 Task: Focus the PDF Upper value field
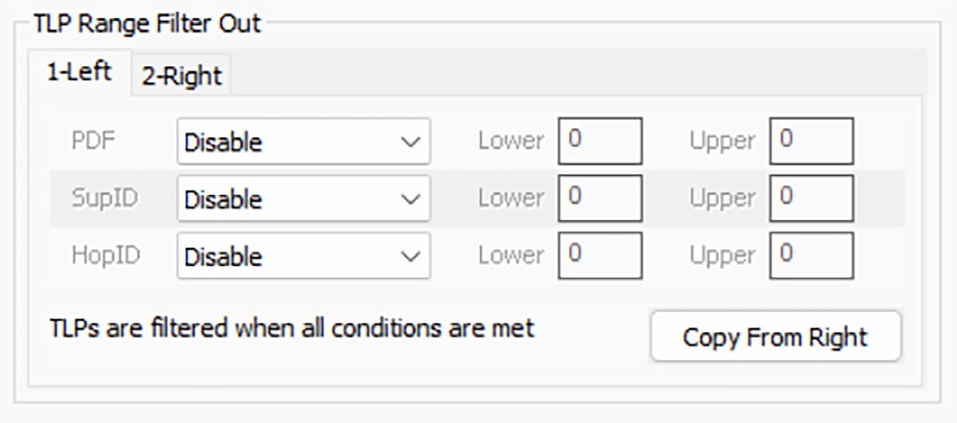[811, 142]
